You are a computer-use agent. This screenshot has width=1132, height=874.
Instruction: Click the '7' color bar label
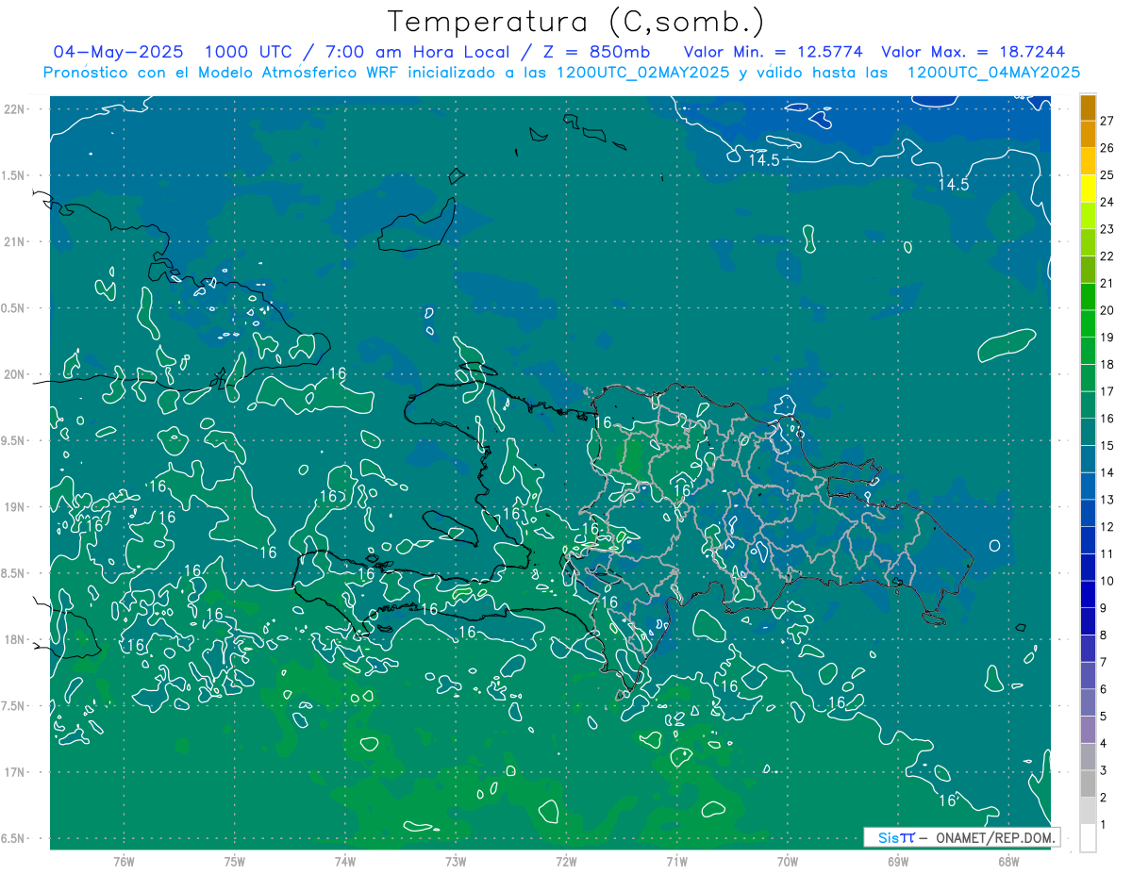(x=1104, y=663)
